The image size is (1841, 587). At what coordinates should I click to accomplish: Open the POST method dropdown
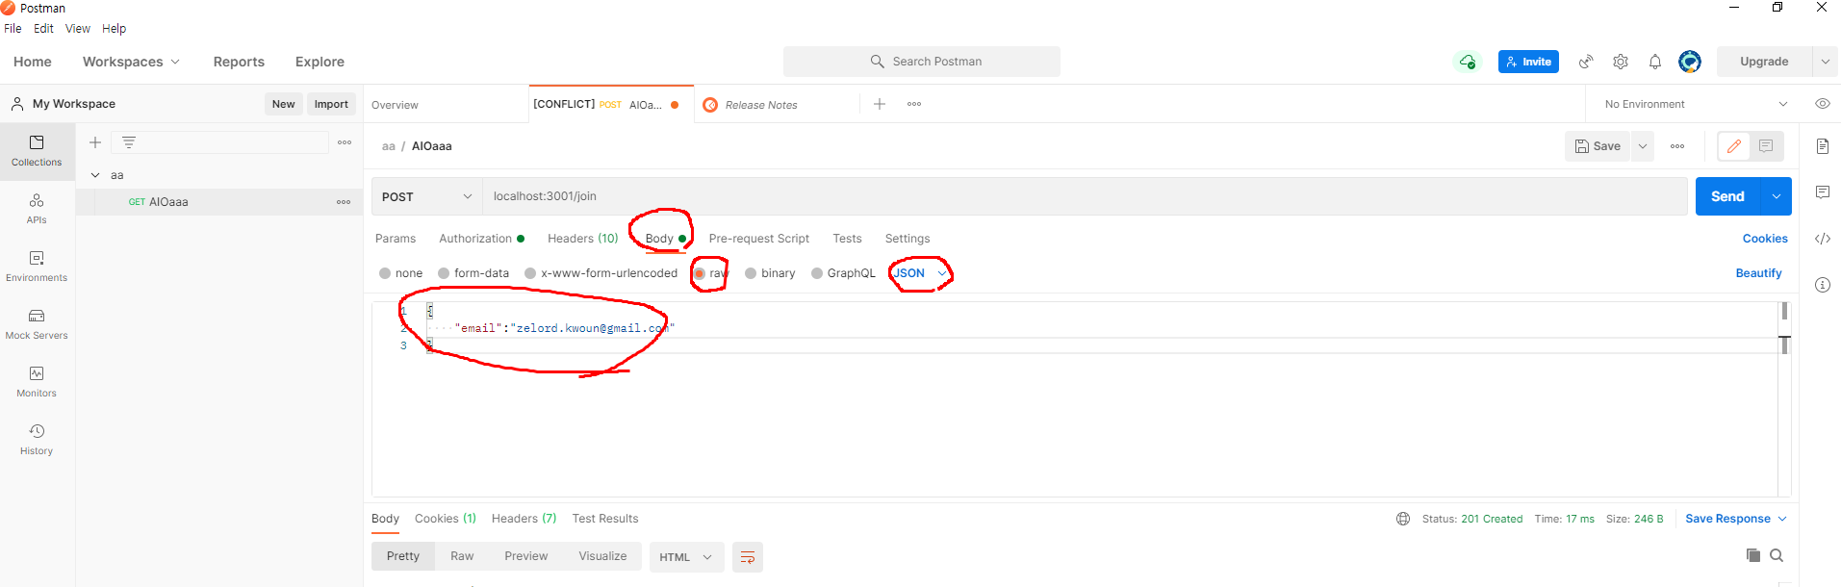pos(426,196)
